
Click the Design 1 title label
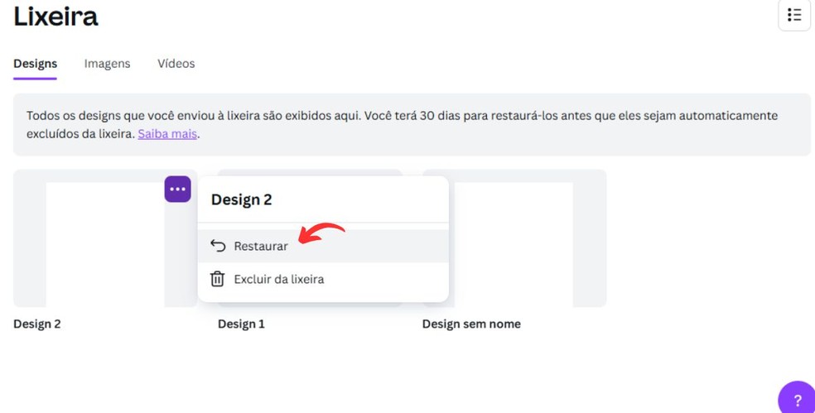pyautogui.click(x=241, y=324)
